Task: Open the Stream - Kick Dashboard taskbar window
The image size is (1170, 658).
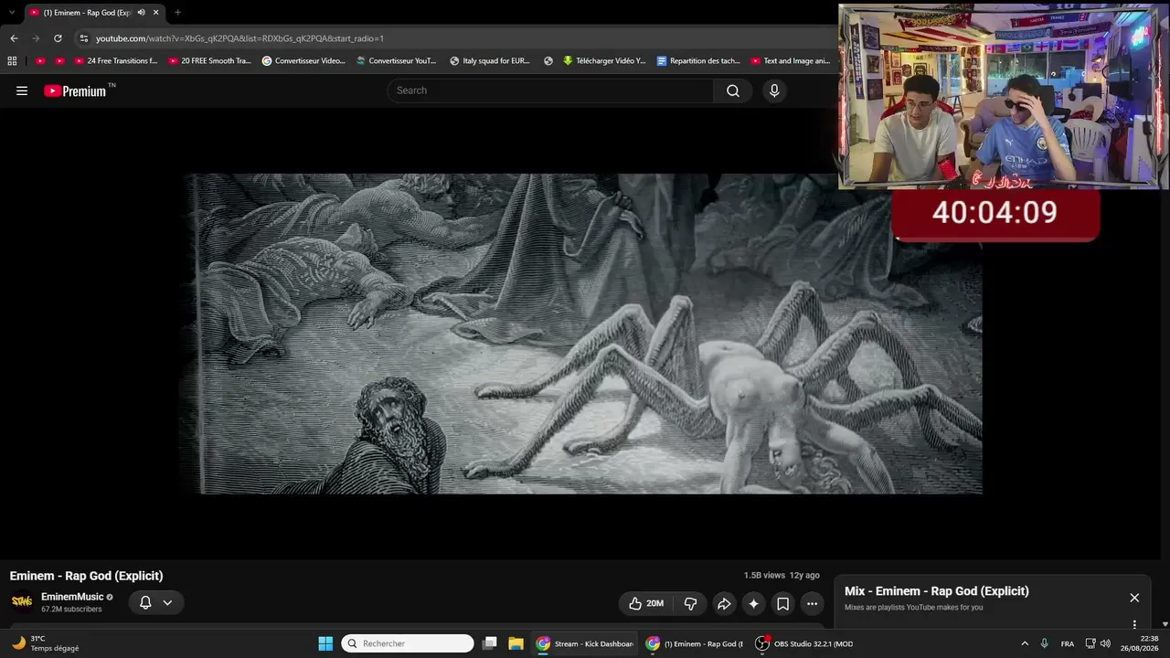Action: pyautogui.click(x=584, y=643)
